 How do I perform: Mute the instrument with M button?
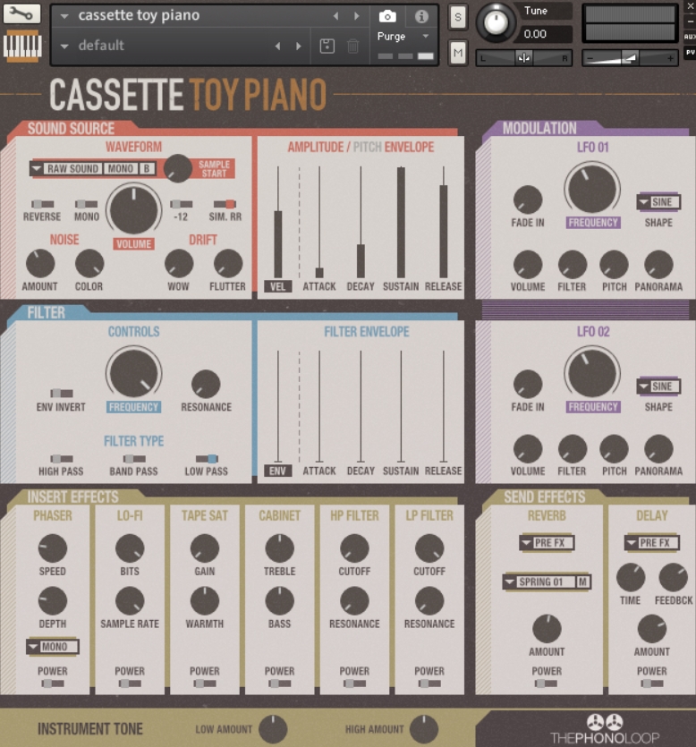click(x=458, y=53)
